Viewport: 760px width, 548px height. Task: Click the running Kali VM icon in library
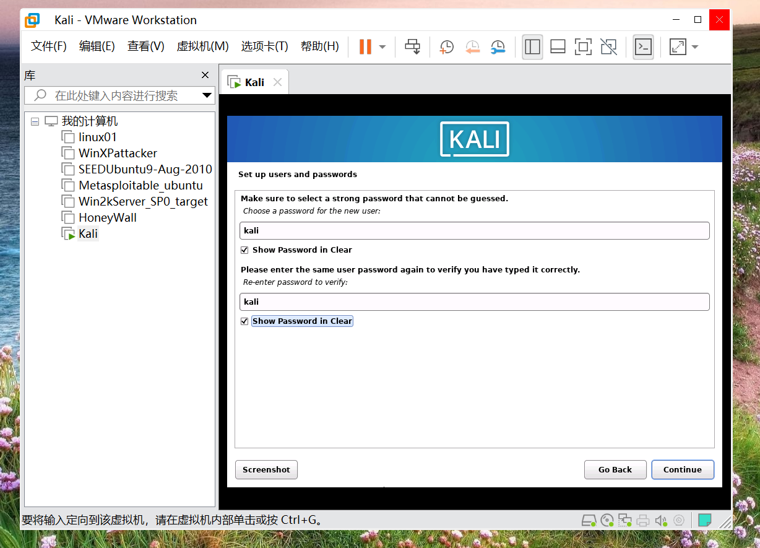(67, 234)
